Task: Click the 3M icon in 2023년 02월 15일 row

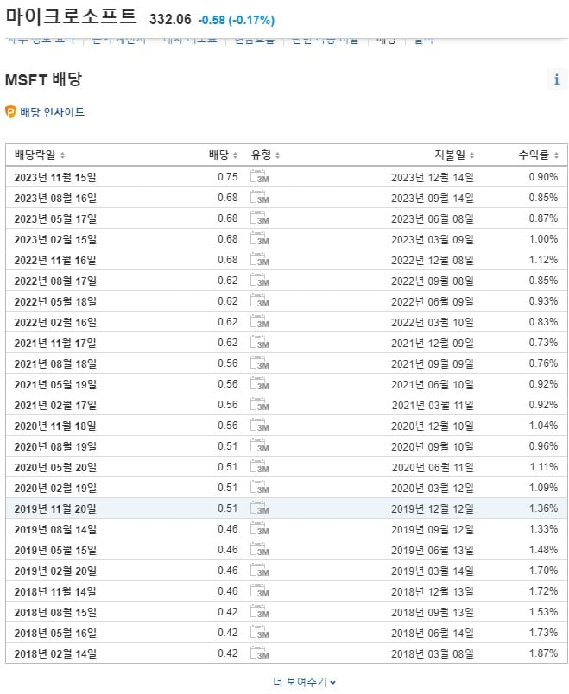Action: click(260, 238)
